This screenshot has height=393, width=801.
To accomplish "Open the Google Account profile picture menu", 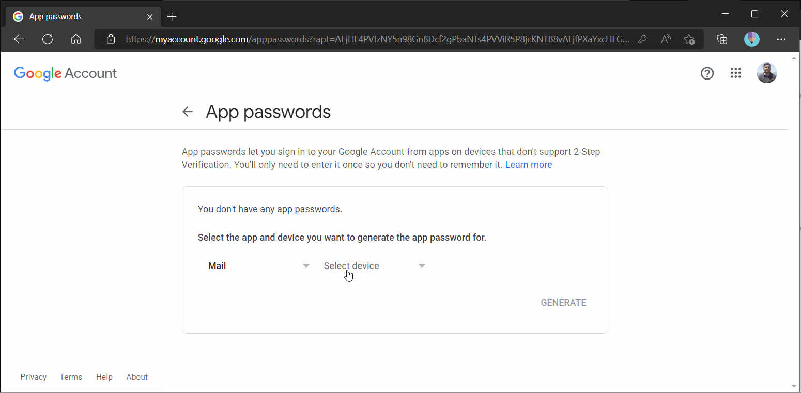I will (x=767, y=73).
